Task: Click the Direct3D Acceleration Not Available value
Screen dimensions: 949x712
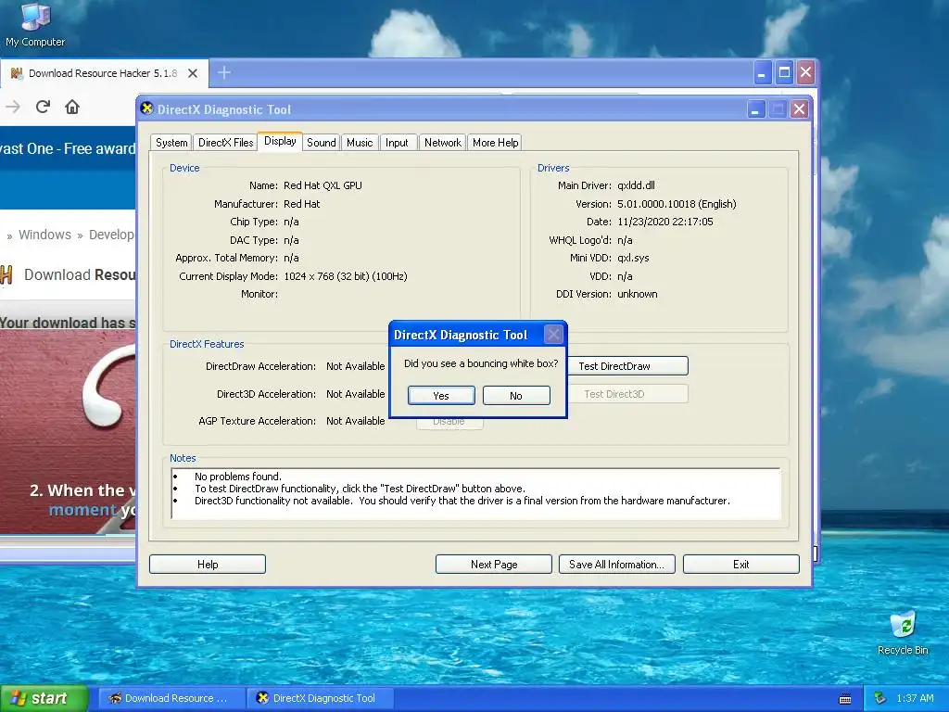Action: [x=355, y=394]
